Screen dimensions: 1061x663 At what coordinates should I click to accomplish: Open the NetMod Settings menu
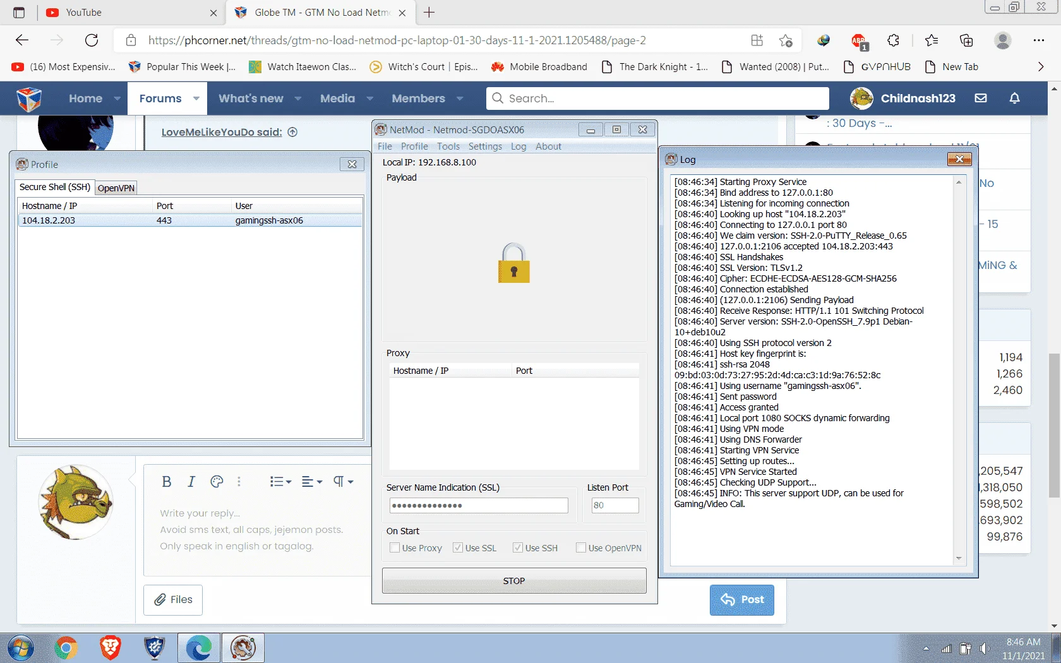(x=485, y=146)
